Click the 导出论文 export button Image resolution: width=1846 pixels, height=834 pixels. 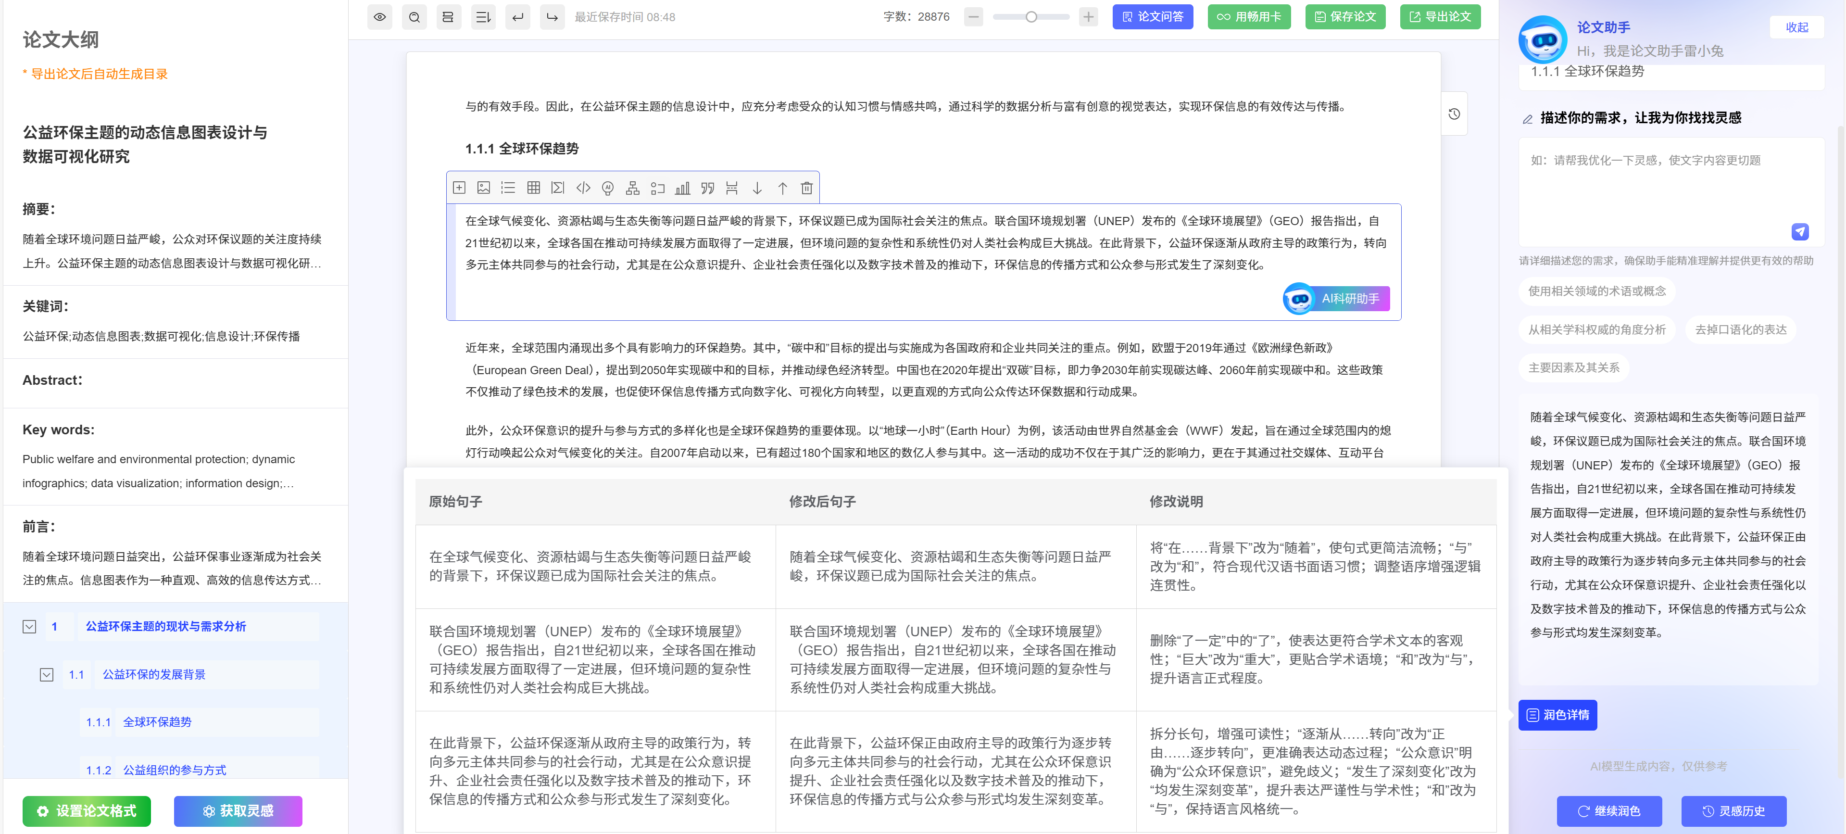(1440, 16)
